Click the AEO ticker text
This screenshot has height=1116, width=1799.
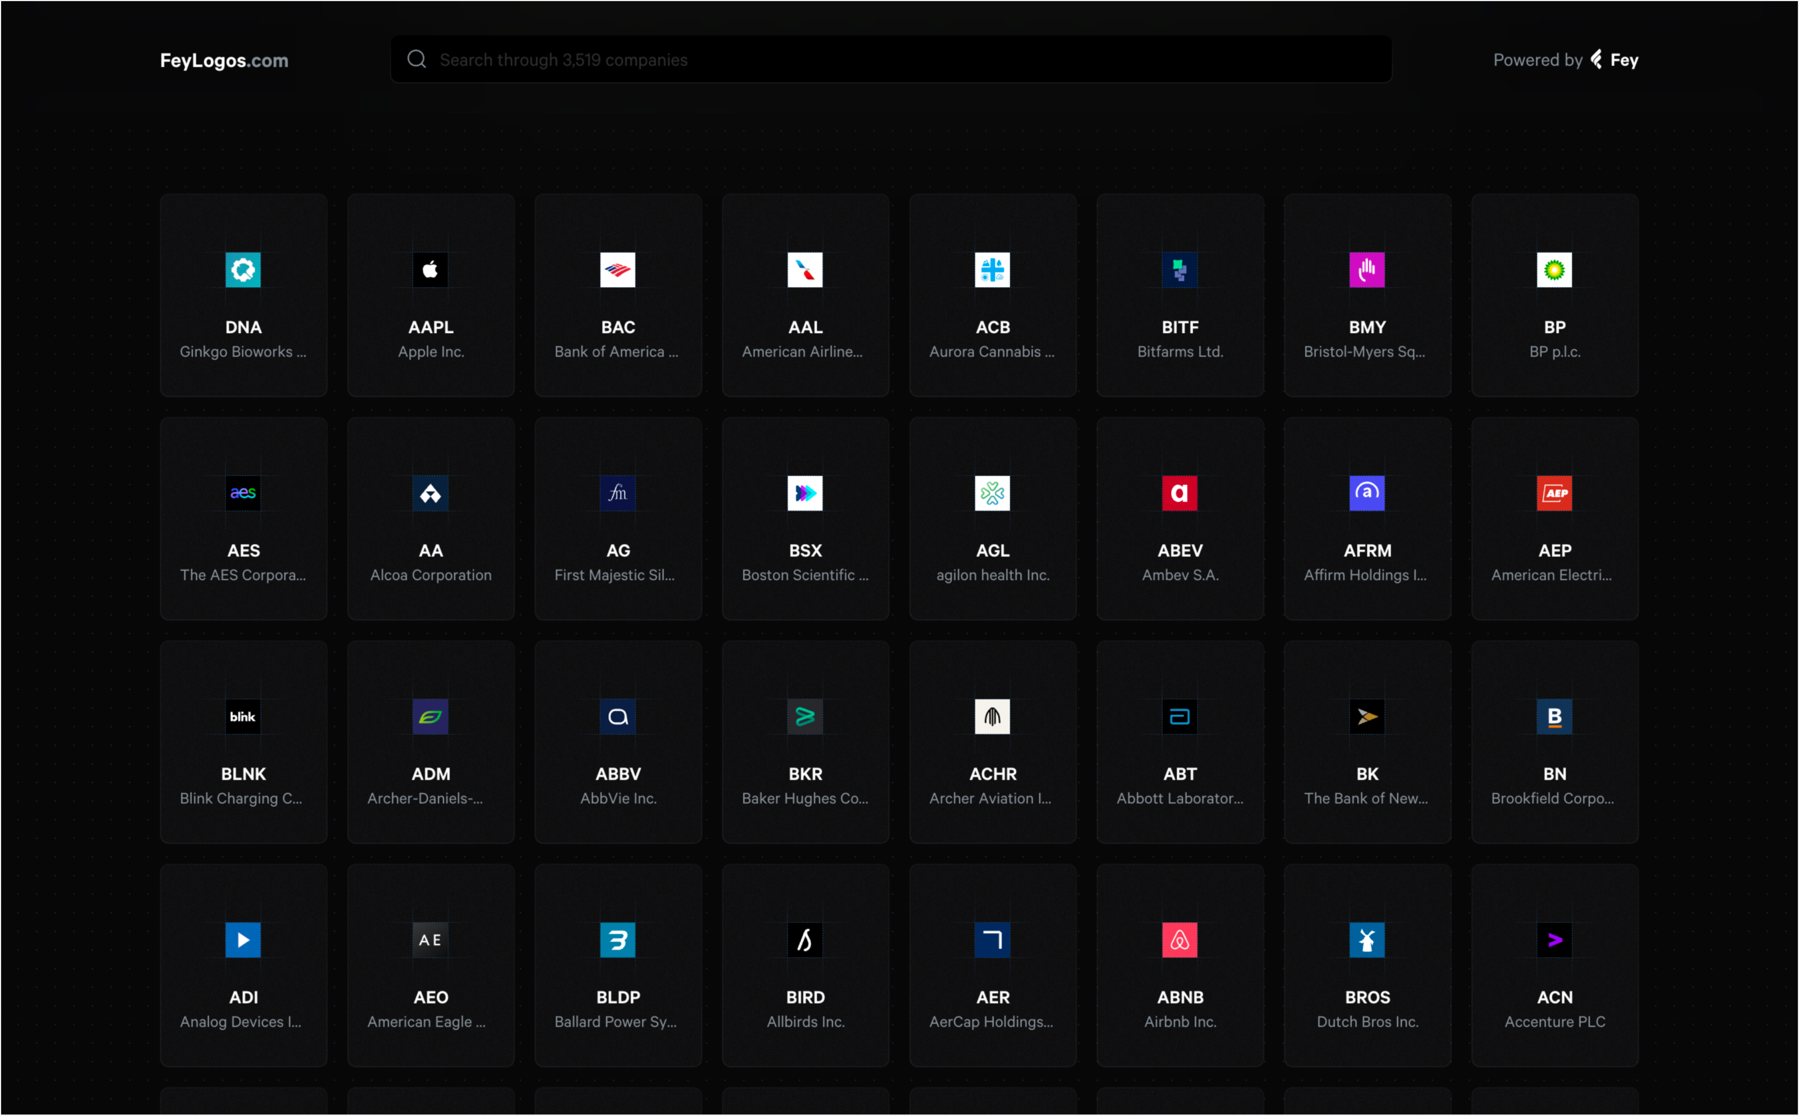coord(431,997)
